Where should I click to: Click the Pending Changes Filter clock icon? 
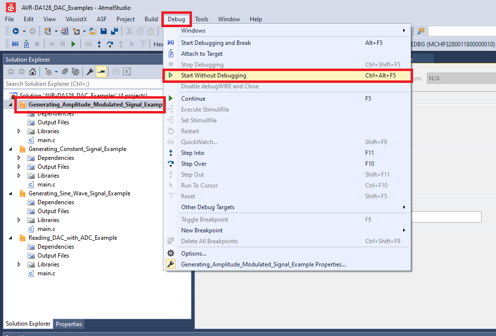click(x=48, y=72)
